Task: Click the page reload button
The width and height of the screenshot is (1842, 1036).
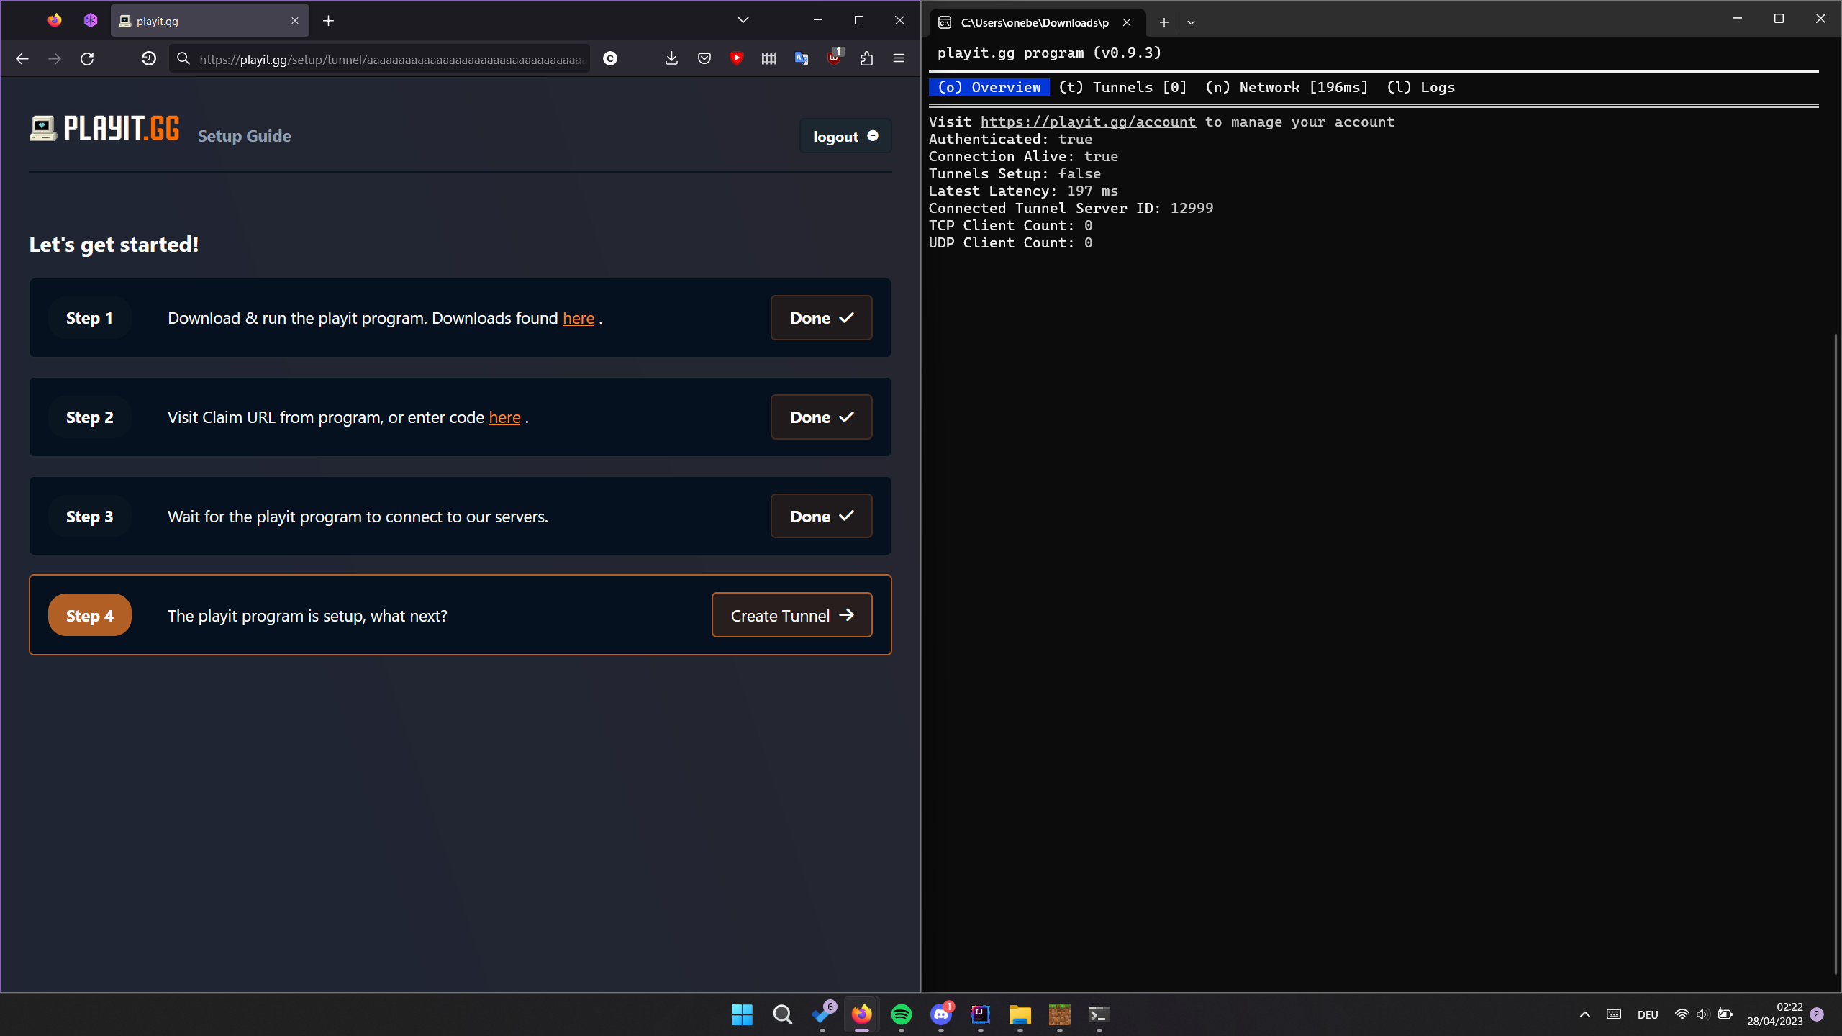Action: [x=87, y=58]
